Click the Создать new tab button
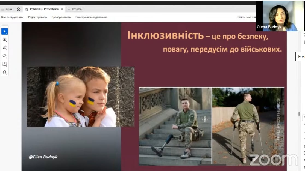Viewport: 305px width, 171px height. [x=75, y=9]
